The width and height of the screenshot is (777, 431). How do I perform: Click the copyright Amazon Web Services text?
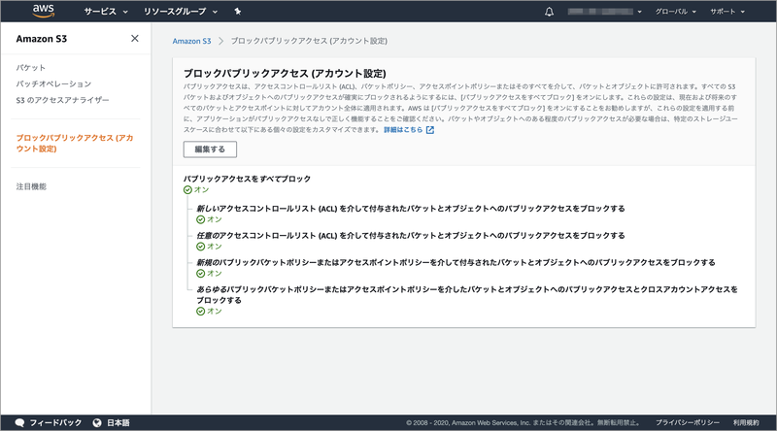[x=524, y=422]
